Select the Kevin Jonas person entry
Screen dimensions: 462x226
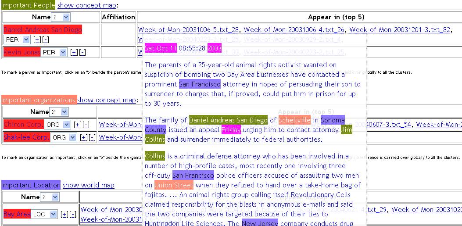(x=21, y=52)
